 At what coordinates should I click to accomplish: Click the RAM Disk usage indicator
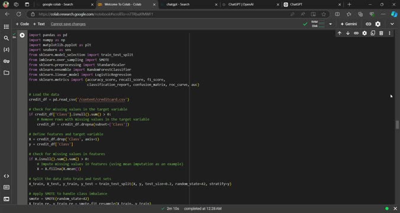pyautogui.click(x=318, y=24)
